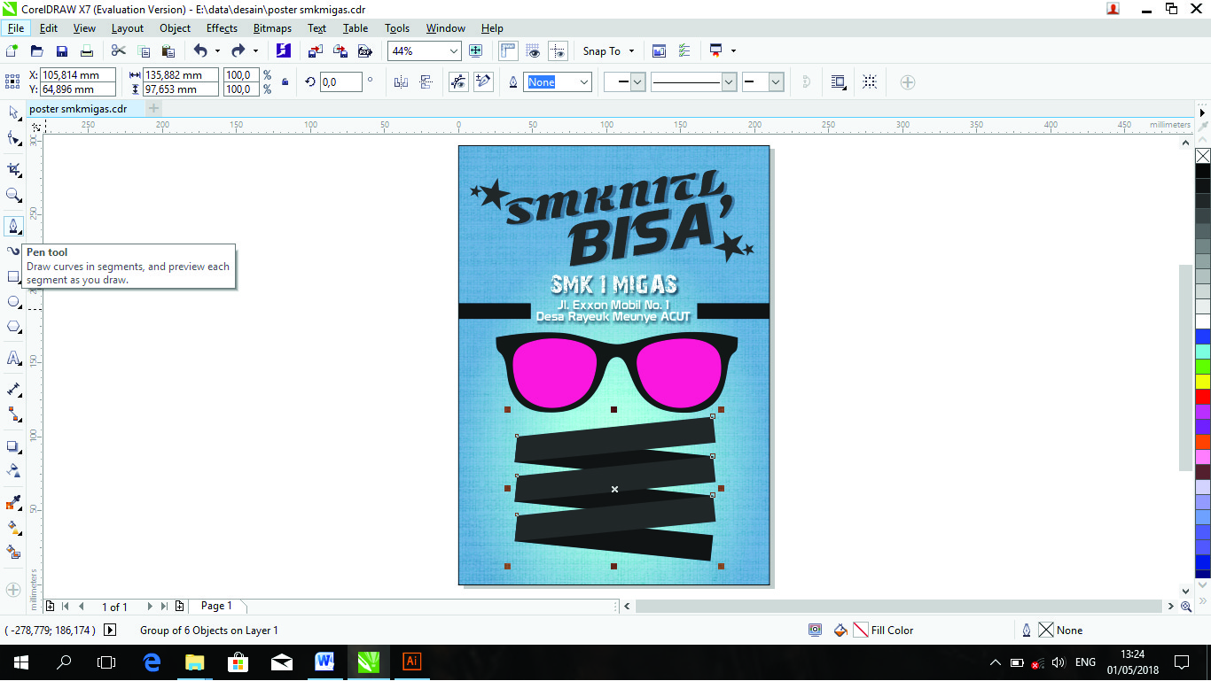Select the Crop tool
1211x681 pixels.
pyautogui.click(x=13, y=168)
